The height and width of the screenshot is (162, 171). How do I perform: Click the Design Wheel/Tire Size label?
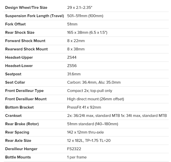point(26,8)
